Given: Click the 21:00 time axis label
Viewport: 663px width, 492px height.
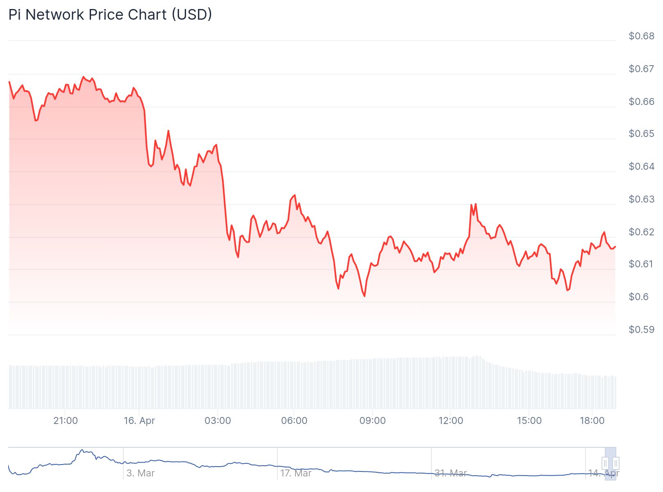Looking at the screenshot, I should (66, 421).
